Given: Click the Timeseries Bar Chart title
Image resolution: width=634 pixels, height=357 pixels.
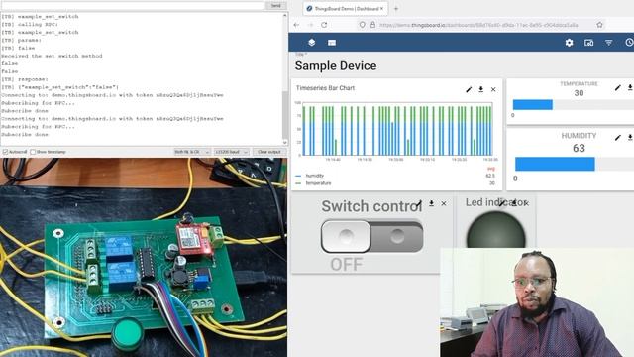Looking at the screenshot, I should pyautogui.click(x=325, y=88).
